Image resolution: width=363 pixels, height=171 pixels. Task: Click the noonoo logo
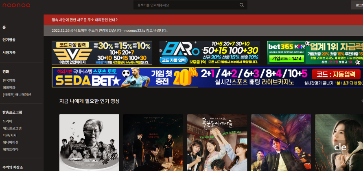point(16,5)
